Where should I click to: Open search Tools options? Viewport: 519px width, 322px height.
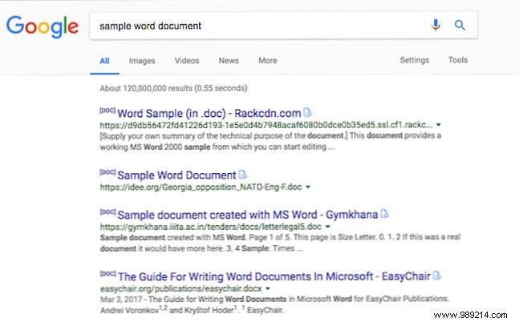458,60
